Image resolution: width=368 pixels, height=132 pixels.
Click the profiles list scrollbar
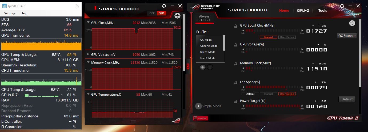click(x=224, y=43)
